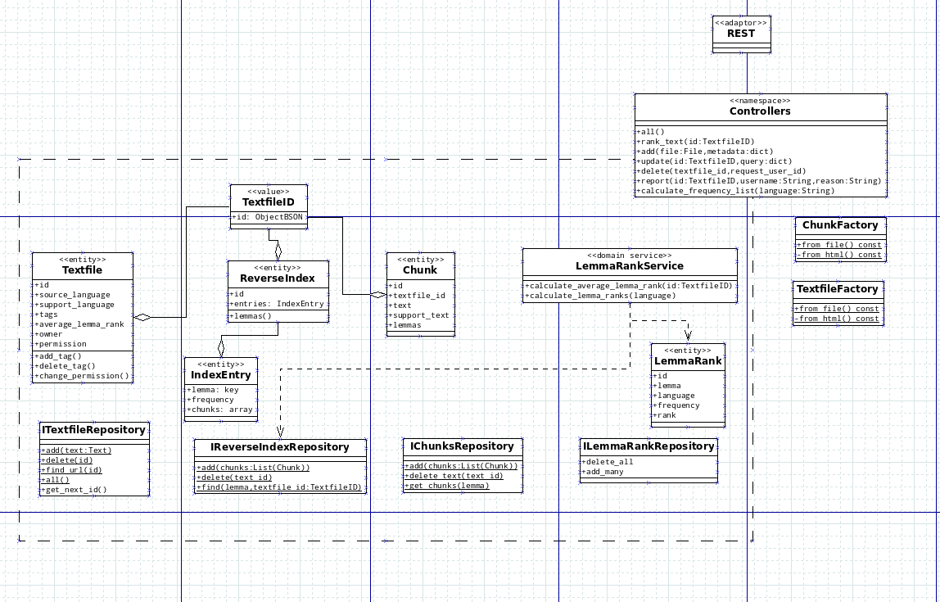
Task: Select the IReverseIndexRepository class title
Action: coord(280,447)
